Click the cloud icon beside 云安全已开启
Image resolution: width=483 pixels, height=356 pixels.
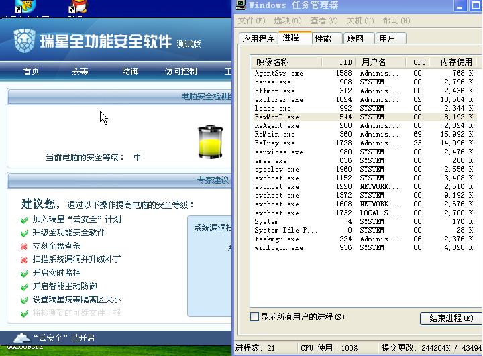pyautogui.click(x=22, y=338)
